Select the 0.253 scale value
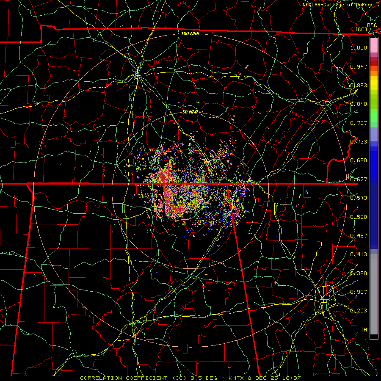The height and width of the screenshot is (381, 381). [x=359, y=311]
